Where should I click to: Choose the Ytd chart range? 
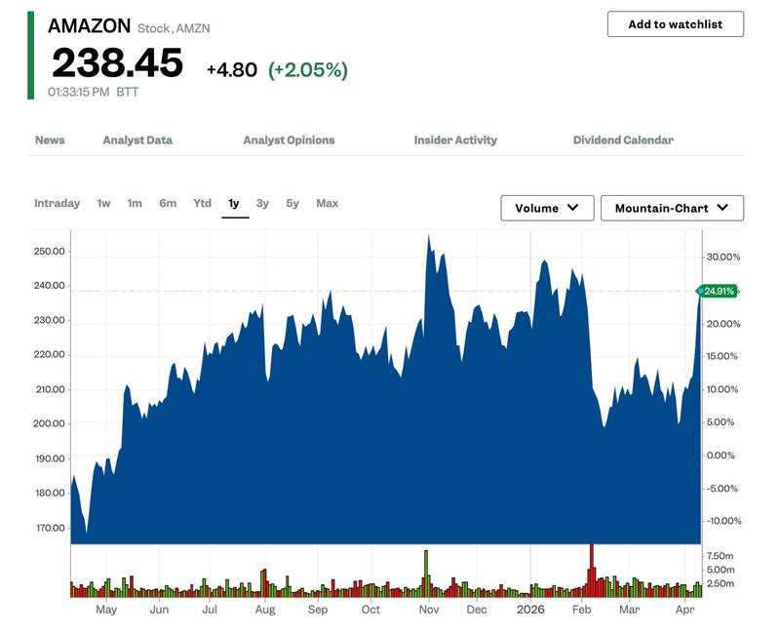202,203
